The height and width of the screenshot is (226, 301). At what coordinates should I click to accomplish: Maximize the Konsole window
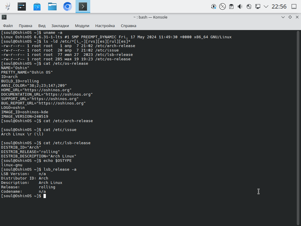[x=290, y=17]
